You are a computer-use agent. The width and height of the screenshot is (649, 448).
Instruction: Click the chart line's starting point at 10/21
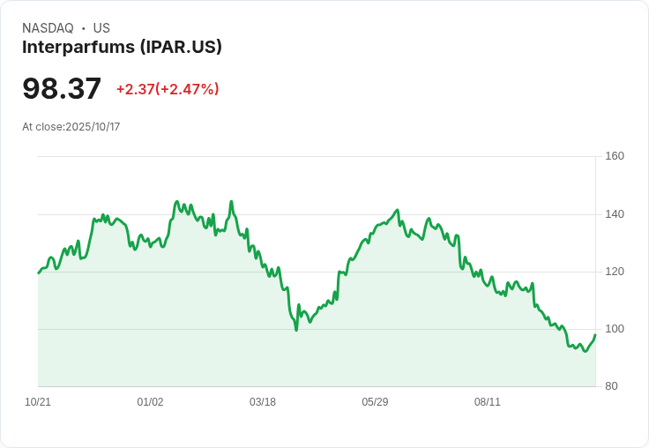(39, 273)
